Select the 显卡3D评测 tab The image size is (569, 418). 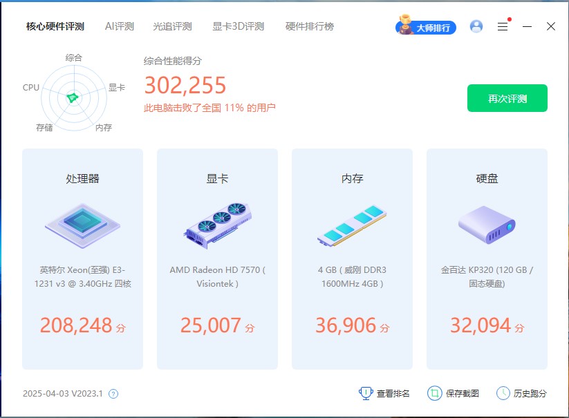pyautogui.click(x=238, y=26)
